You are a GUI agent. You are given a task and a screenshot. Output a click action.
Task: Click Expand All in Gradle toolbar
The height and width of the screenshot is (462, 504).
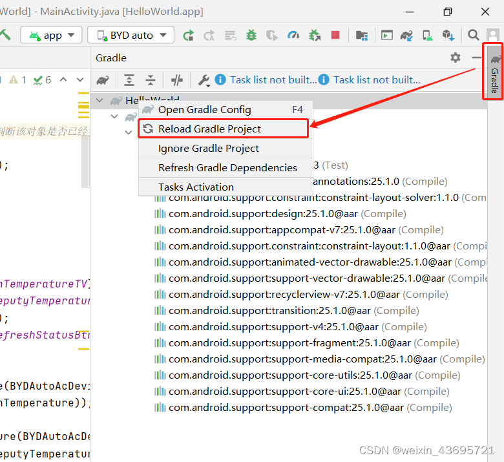click(x=129, y=80)
